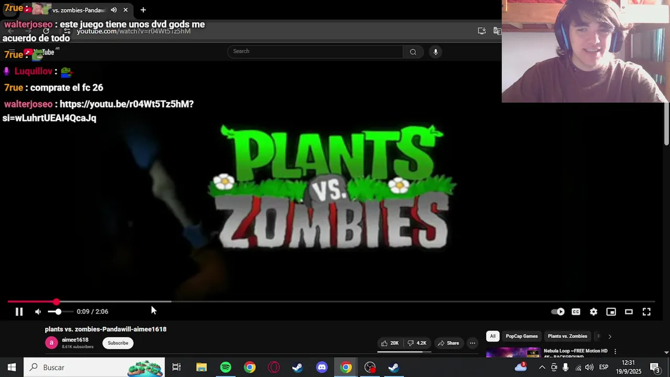This screenshot has width=670, height=377.
Task: Open the Nebula Loop recommended video thumbnail
Action: [x=513, y=352]
